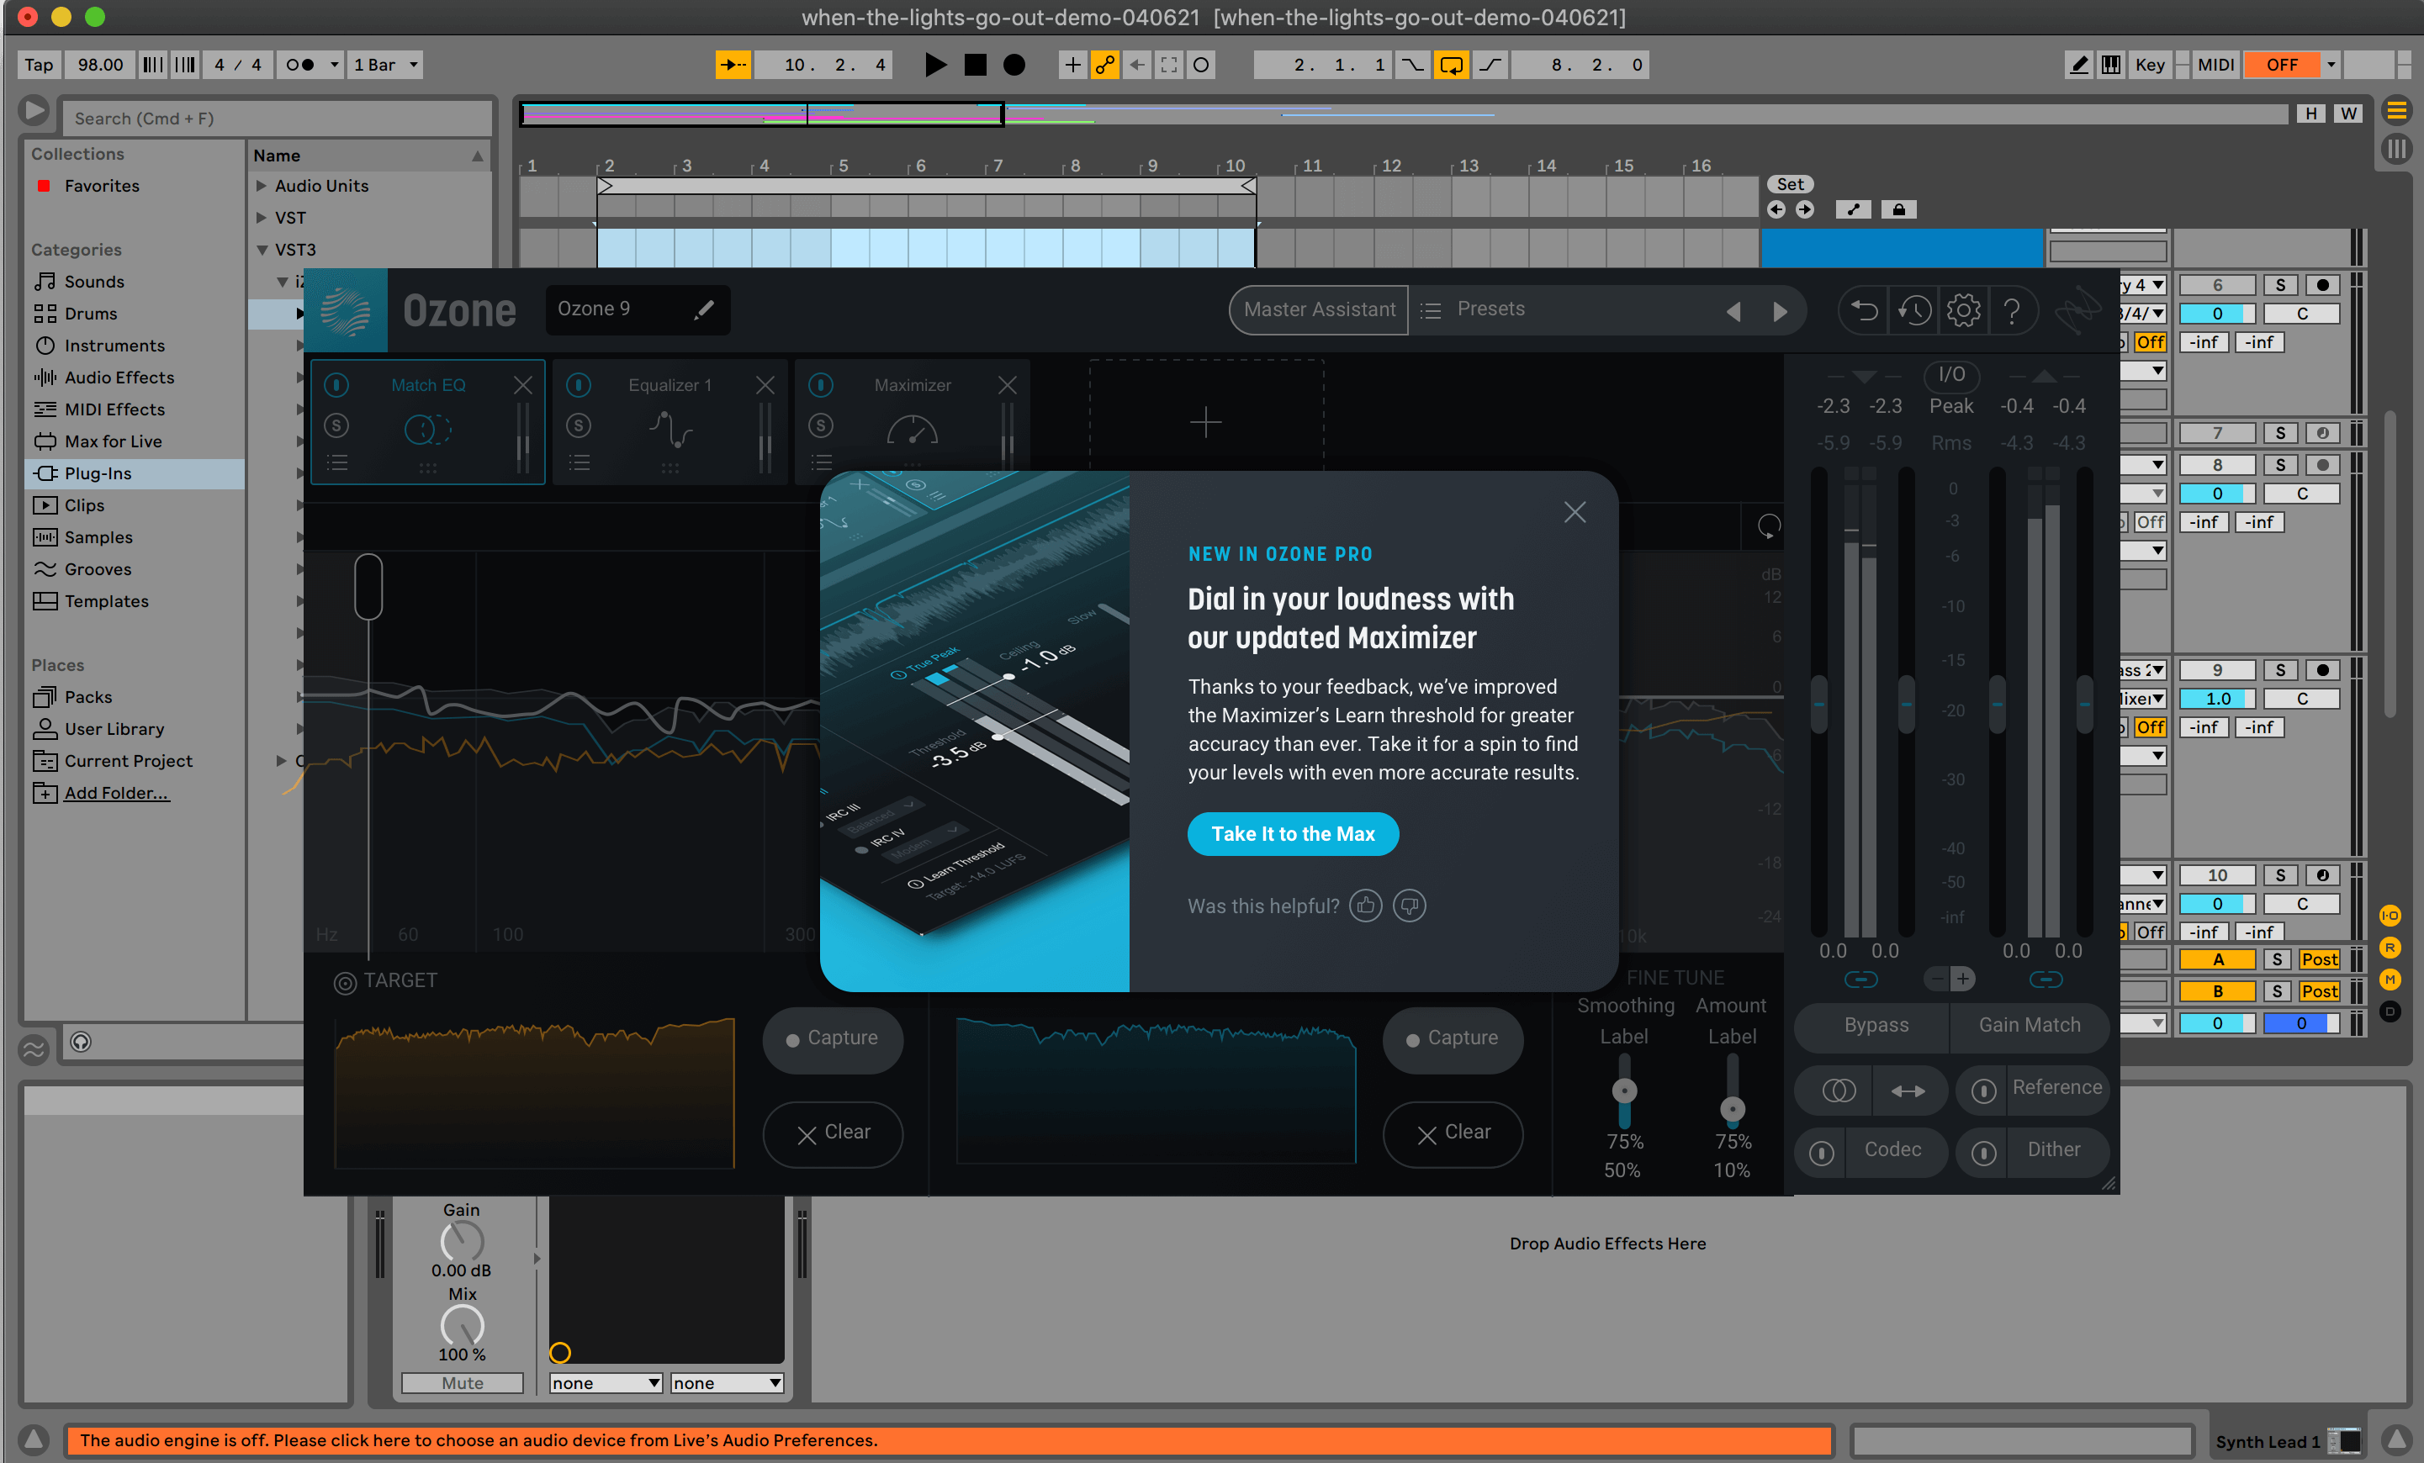Click the Ozone undo arrow icon

pyautogui.click(x=1863, y=311)
